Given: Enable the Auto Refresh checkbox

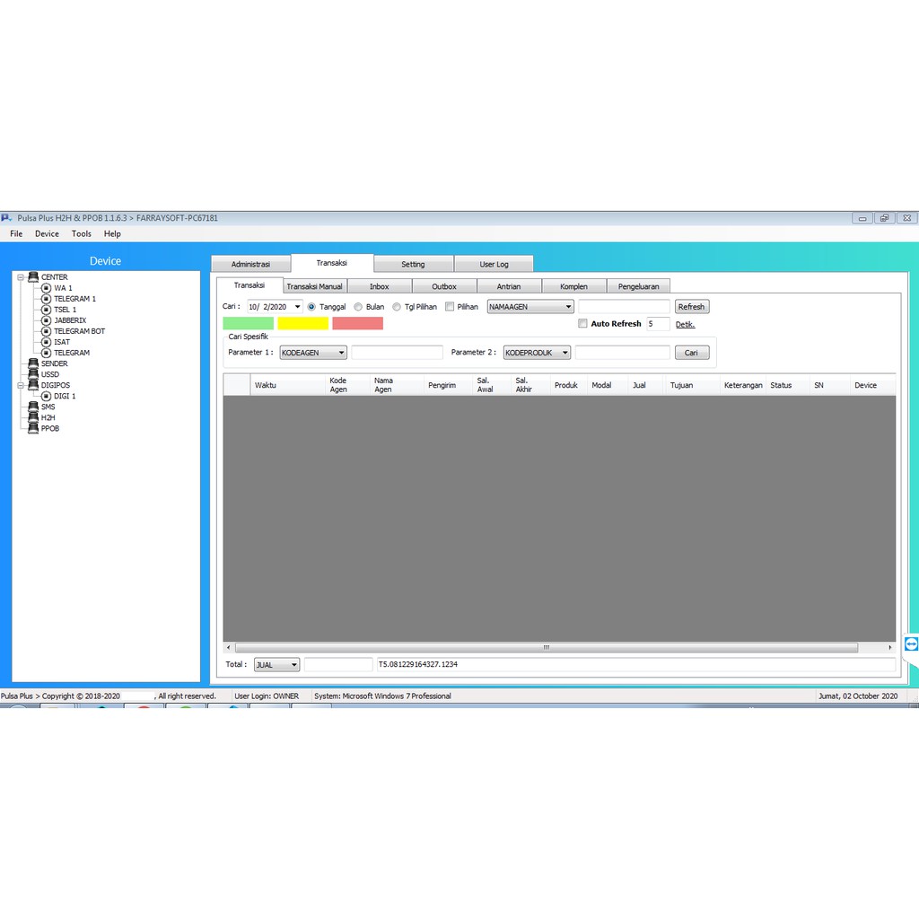Looking at the screenshot, I should pos(582,323).
